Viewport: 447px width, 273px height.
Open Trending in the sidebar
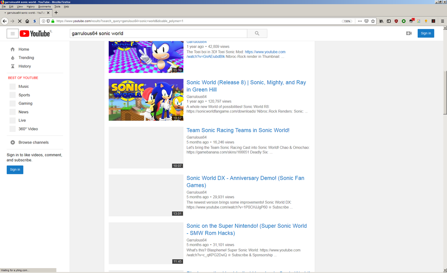pyautogui.click(x=26, y=58)
